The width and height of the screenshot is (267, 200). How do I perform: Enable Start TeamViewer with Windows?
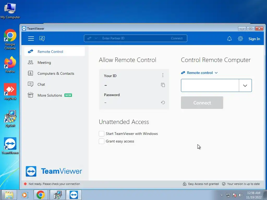[x=101, y=134]
